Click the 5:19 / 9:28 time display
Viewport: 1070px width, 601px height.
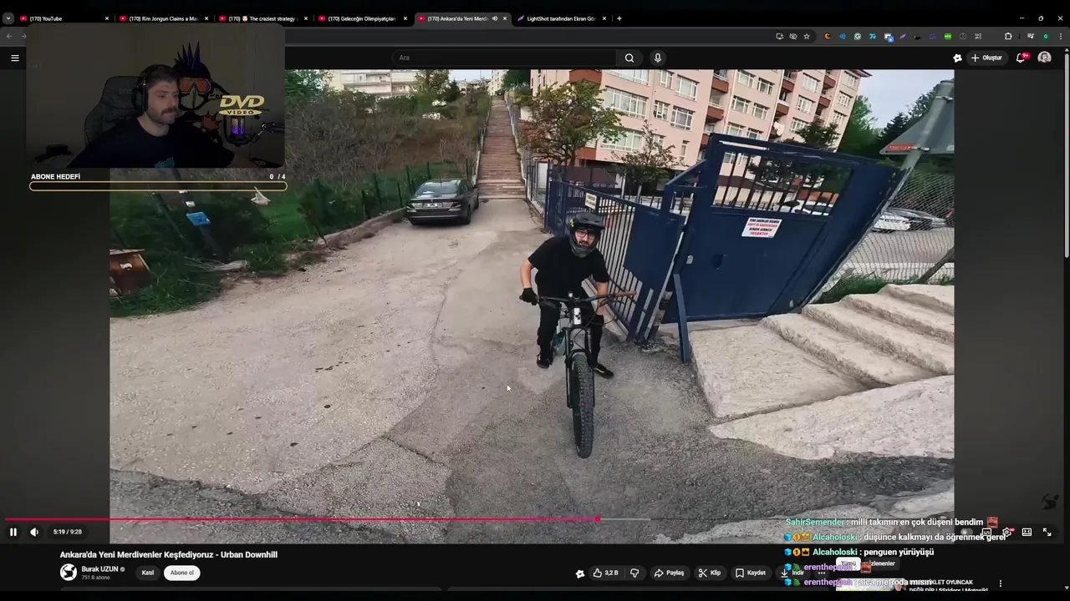click(68, 532)
